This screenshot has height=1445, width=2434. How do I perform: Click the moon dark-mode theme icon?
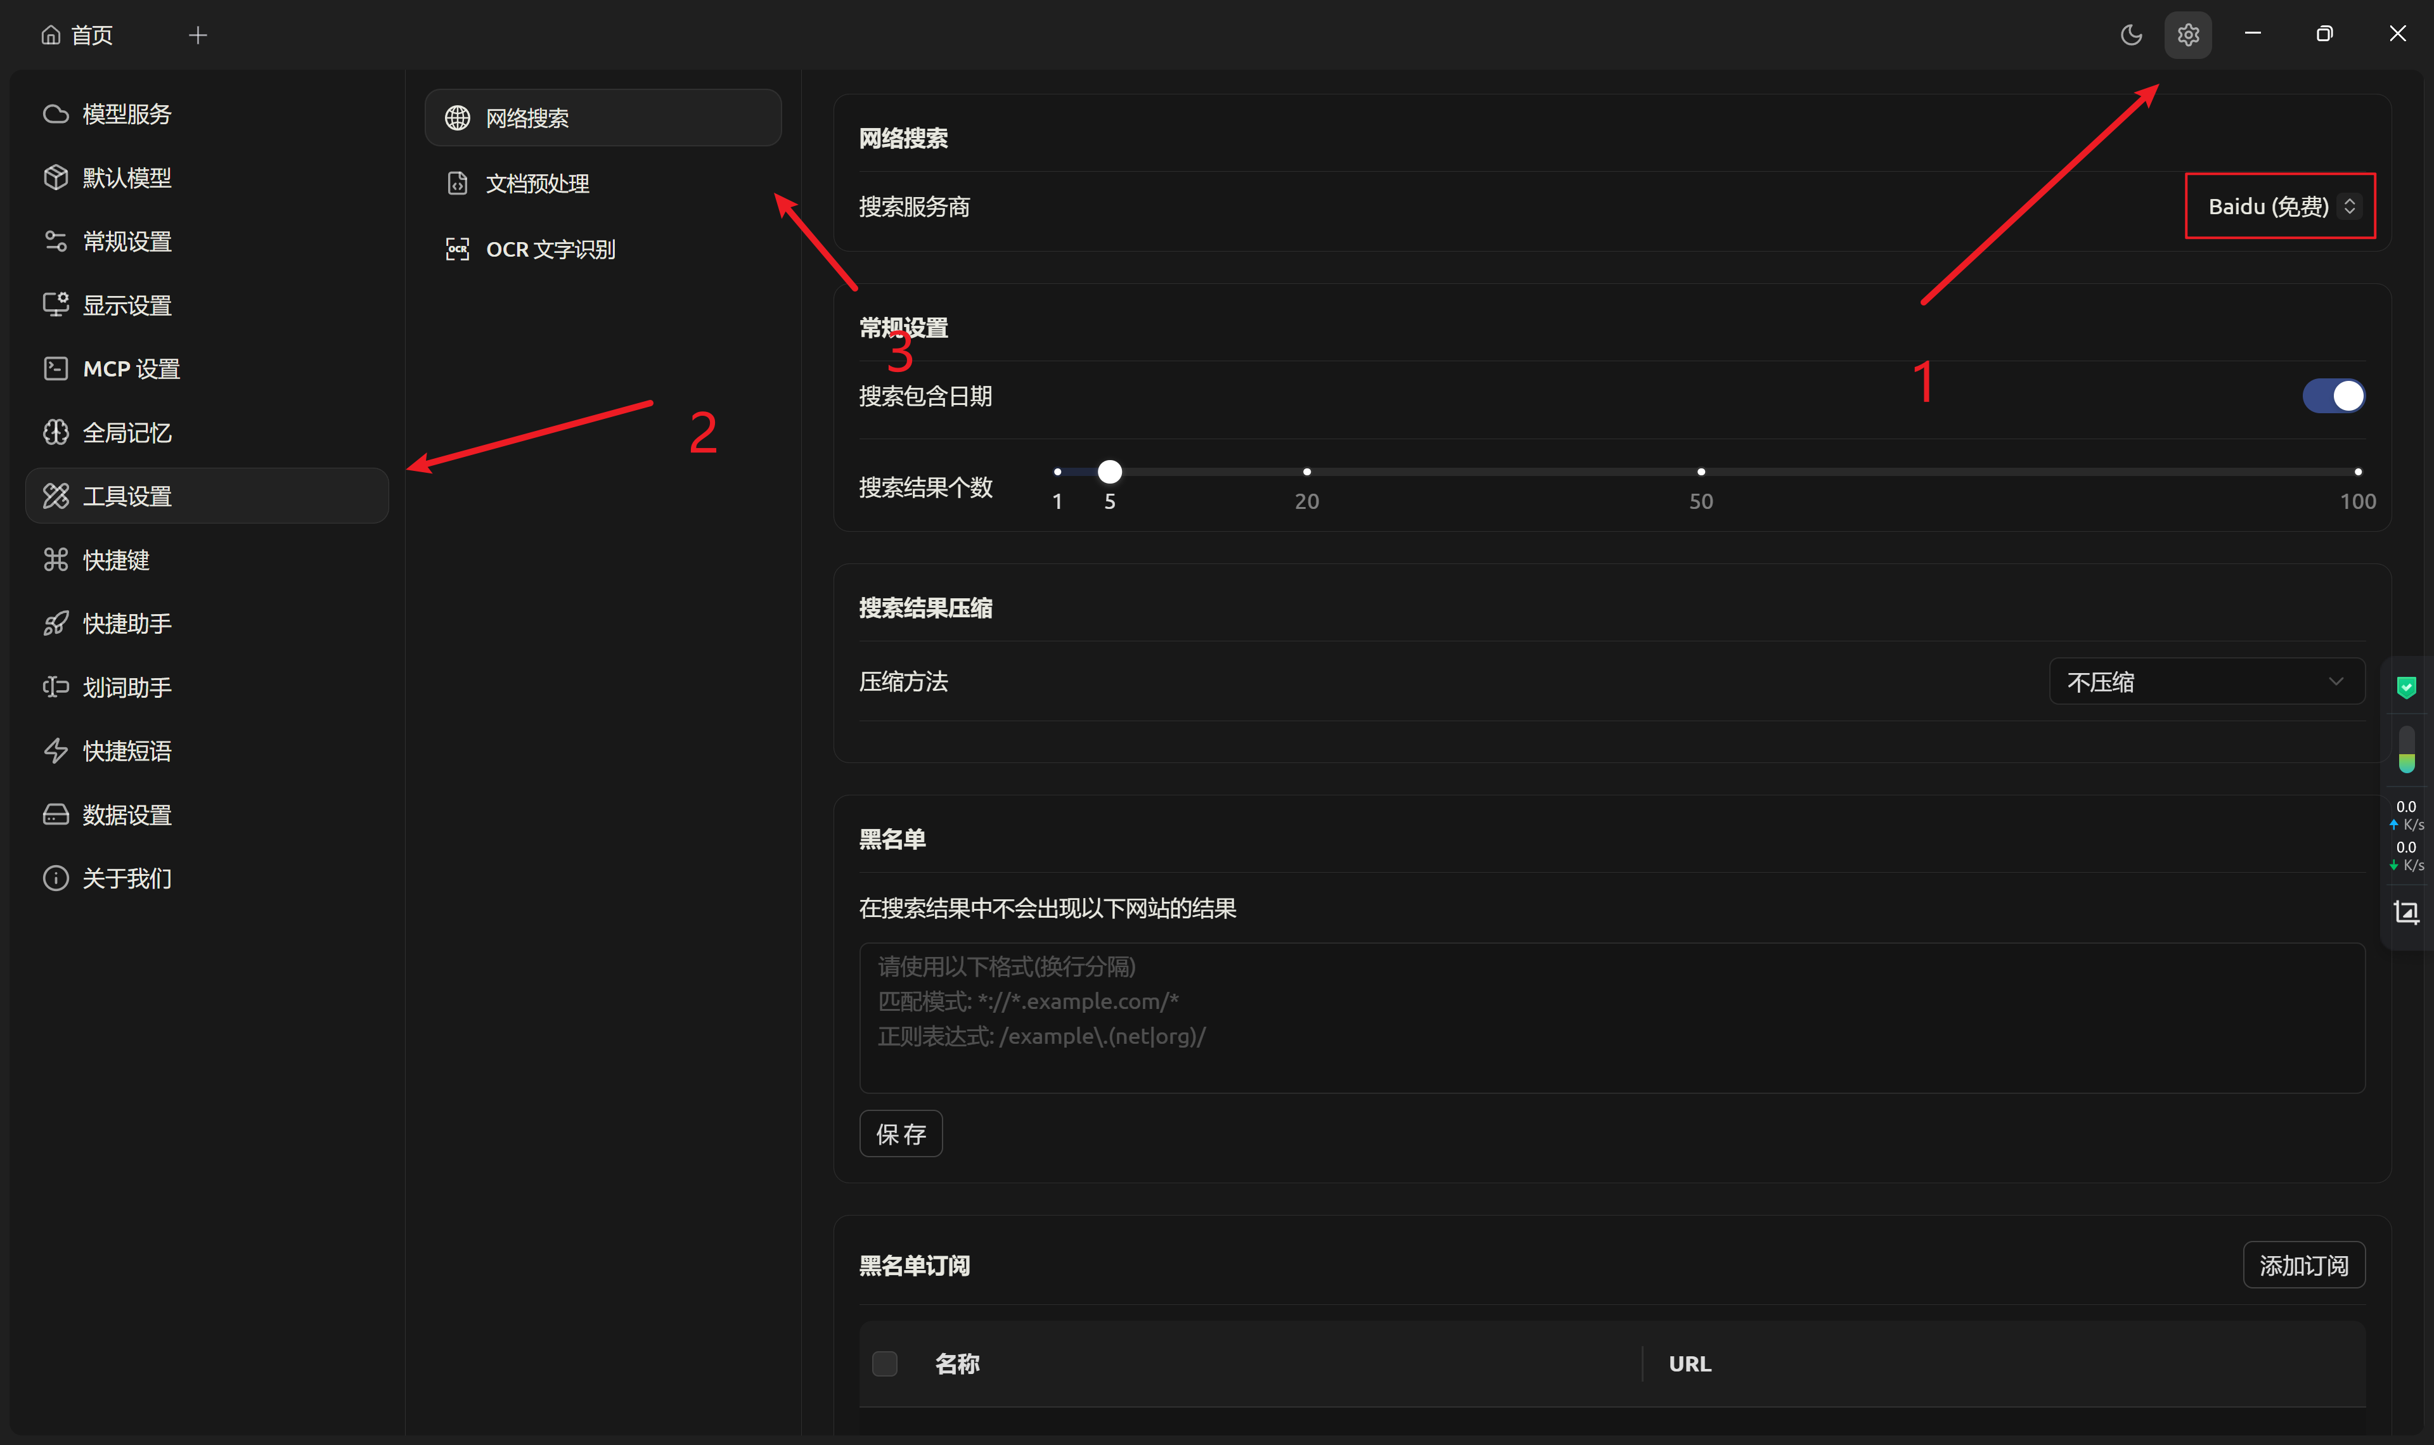pos(2130,35)
